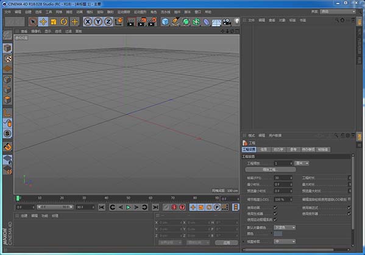365x255 pixels.
Task: Switch to the 工程设置 tab
Action: (249, 150)
